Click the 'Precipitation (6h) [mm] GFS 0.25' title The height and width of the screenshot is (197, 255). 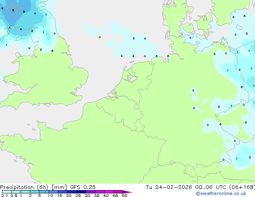48,187
